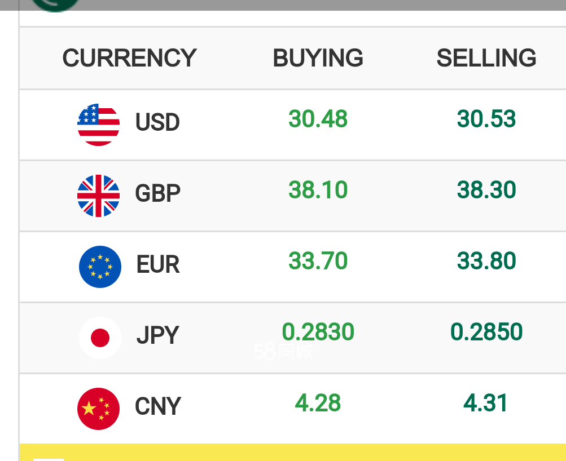Select GBP selling rate 38.30
This screenshot has width=566, height=461.
486,190
